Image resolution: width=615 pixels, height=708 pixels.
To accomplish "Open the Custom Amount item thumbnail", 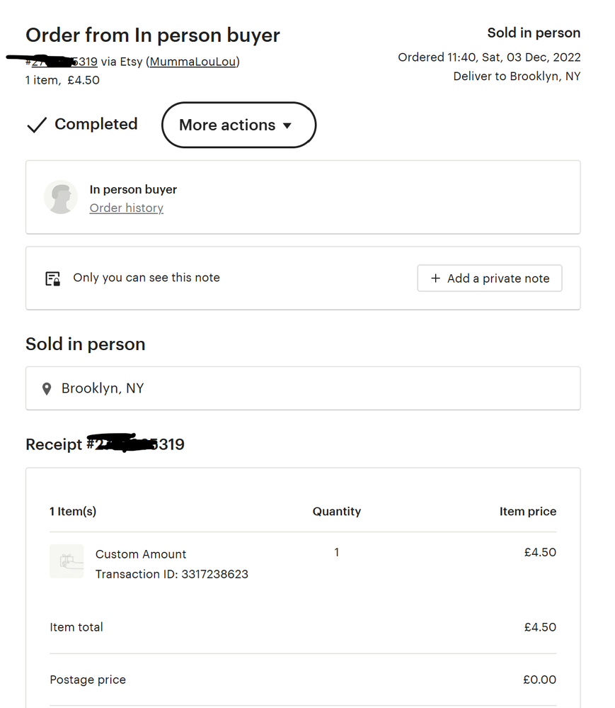I will pyautogui.click(x=67, y=561).
